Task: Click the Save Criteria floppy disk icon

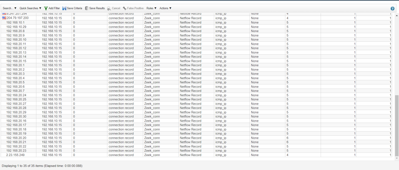Action: coord(64,8)
